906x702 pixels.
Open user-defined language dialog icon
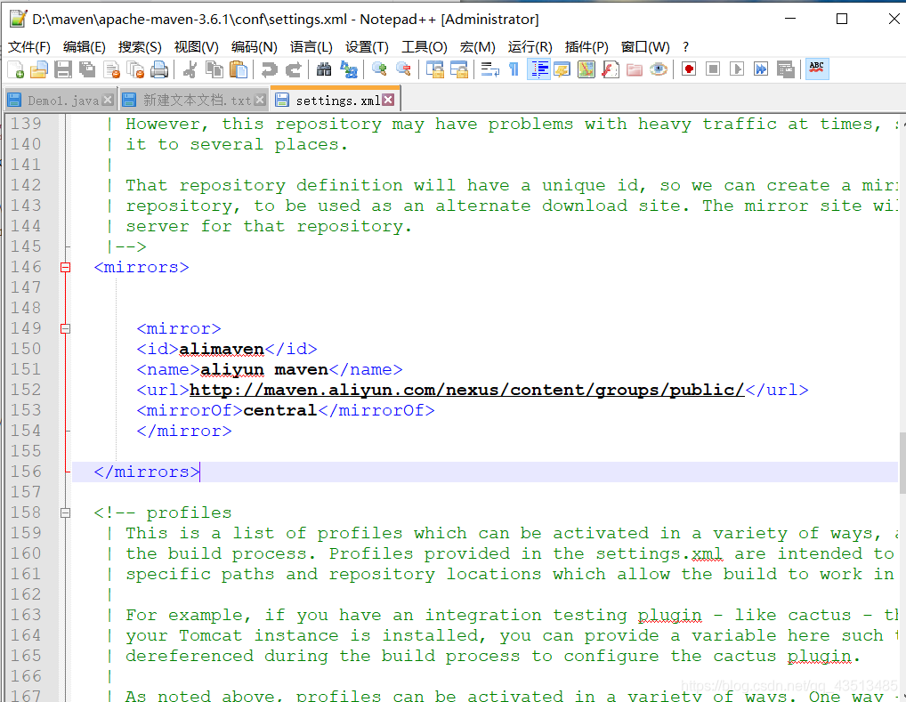click(562, 70)
